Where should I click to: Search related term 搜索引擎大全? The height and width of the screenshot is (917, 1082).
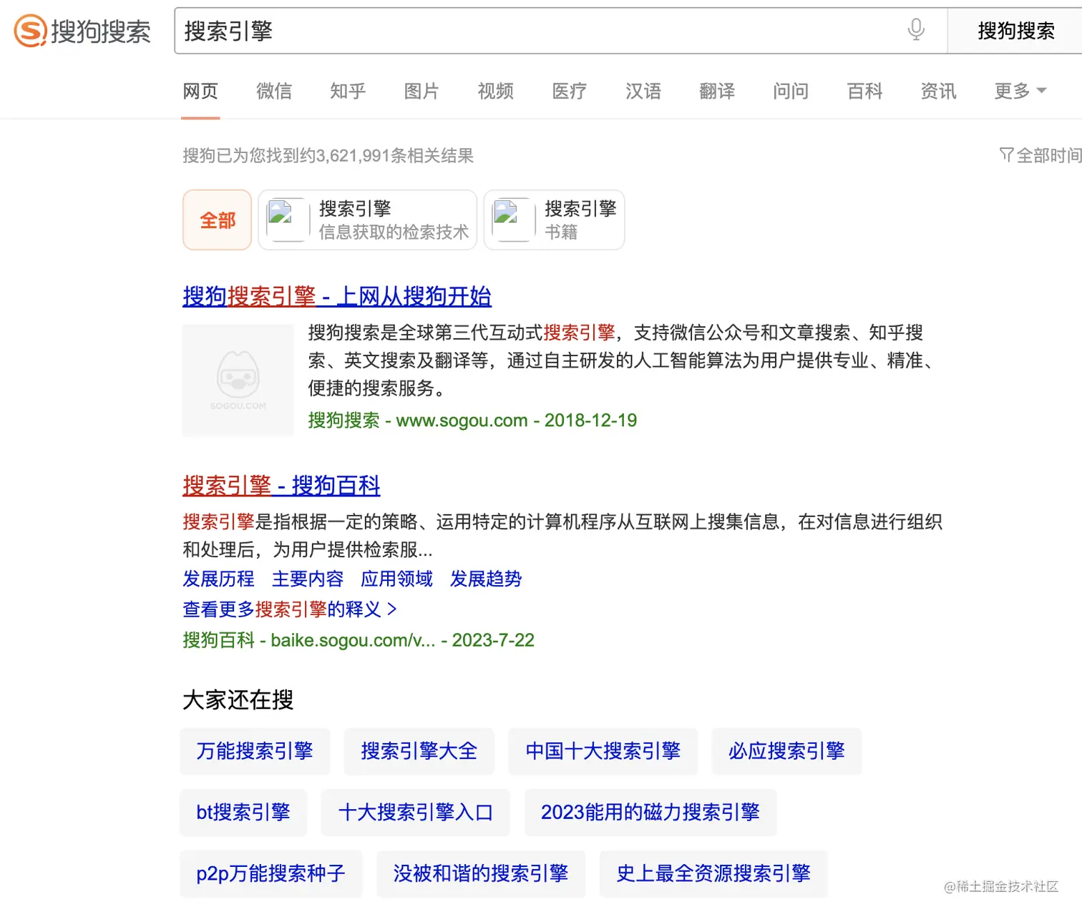[419, 751]
